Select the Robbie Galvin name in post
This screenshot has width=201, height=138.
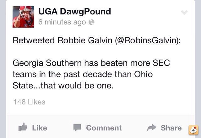85,40
